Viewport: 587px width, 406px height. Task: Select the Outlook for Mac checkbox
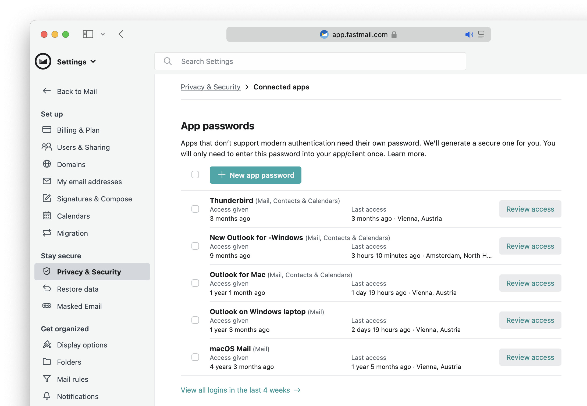195,283
